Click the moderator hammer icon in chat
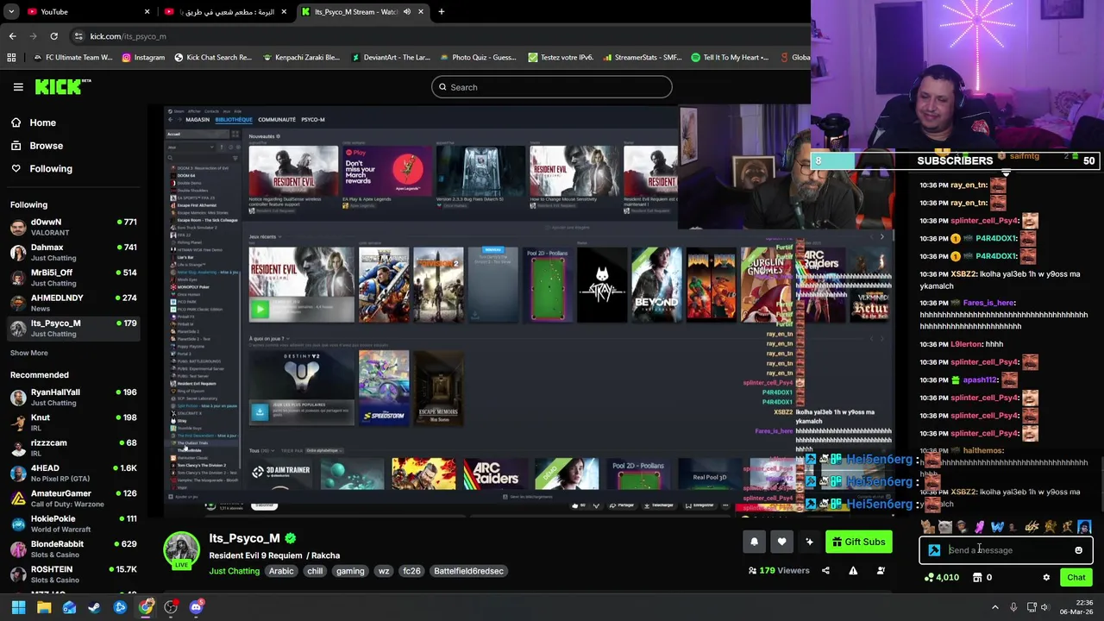Image resolution: width=1104 pixels, height=621 pixels. coord(934,550)
